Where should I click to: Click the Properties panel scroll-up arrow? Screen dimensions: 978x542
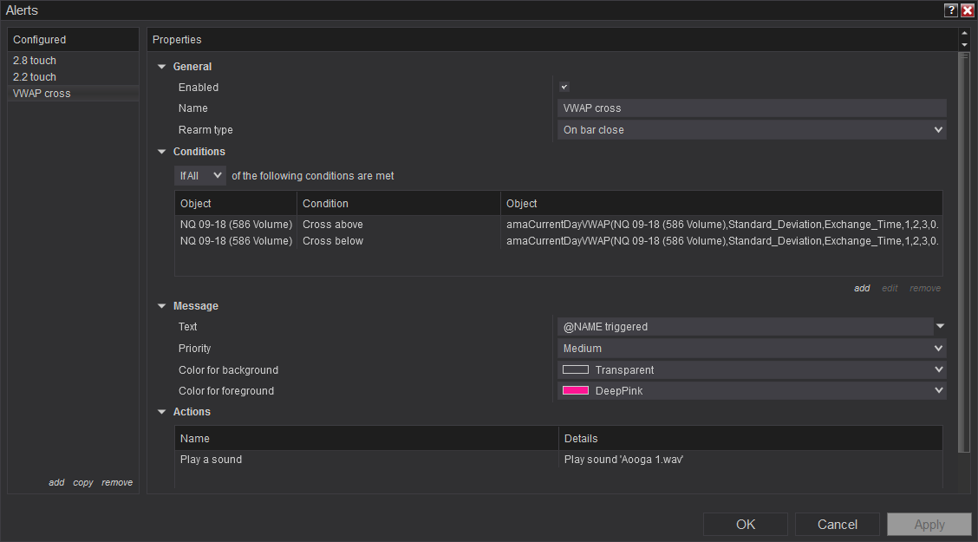(x=964, y=34)
